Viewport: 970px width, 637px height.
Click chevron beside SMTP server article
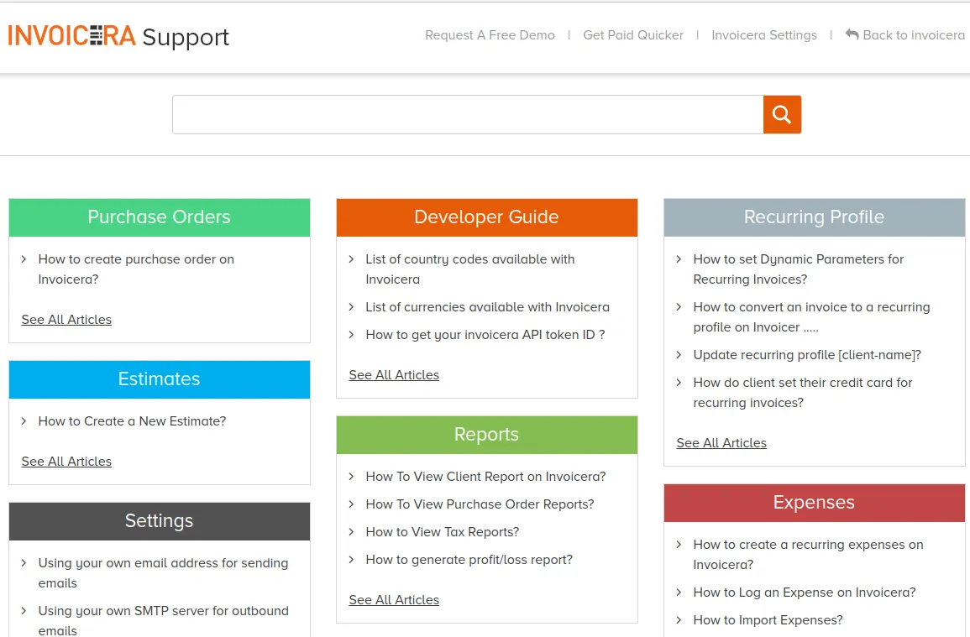[x=24, y=610]
